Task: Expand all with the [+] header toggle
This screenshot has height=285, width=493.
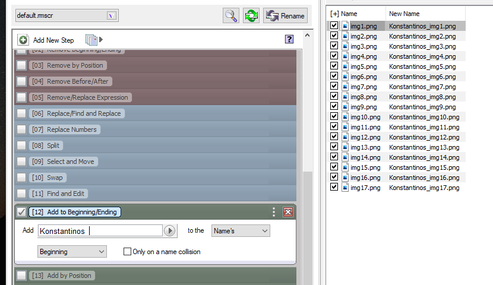Action: [334, 14]
